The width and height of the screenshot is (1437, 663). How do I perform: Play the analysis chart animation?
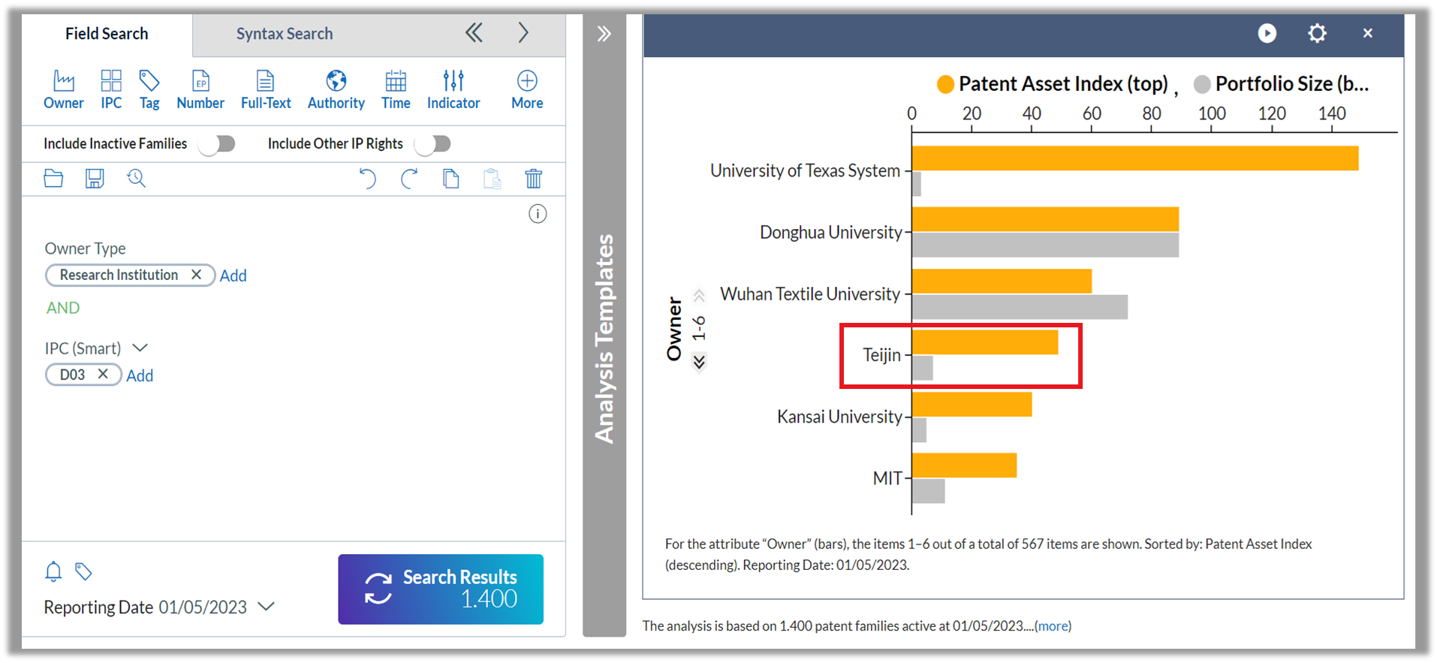1267,33
